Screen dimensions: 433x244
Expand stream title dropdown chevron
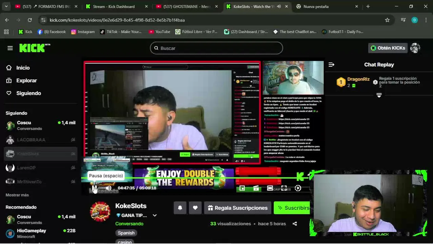154,216
